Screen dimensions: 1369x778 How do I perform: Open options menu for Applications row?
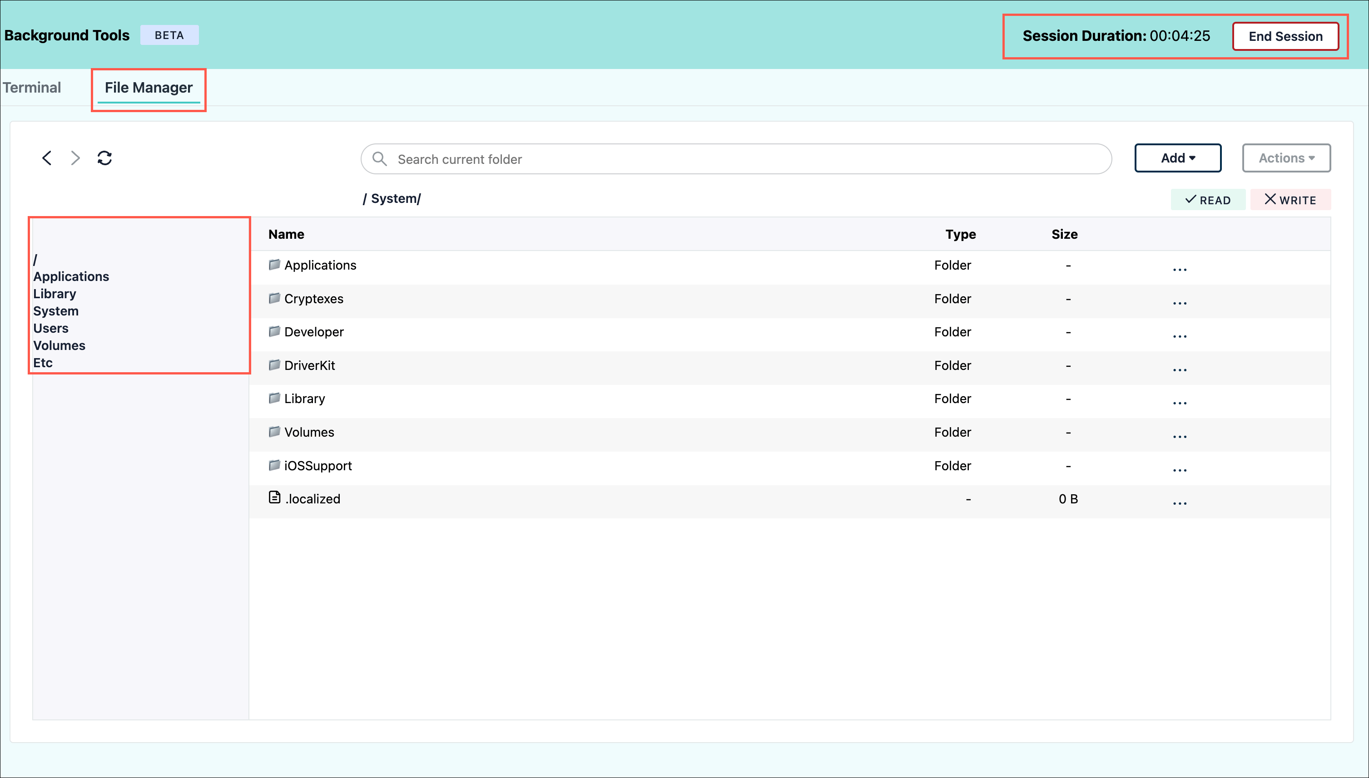click(1179, 268)
